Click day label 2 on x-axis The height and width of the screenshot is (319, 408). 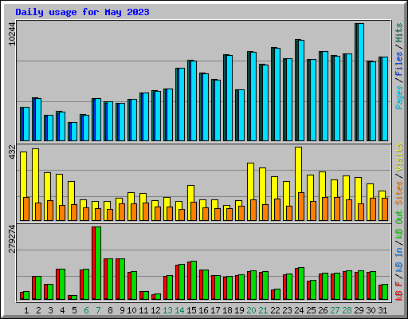[x=38, y=310]
